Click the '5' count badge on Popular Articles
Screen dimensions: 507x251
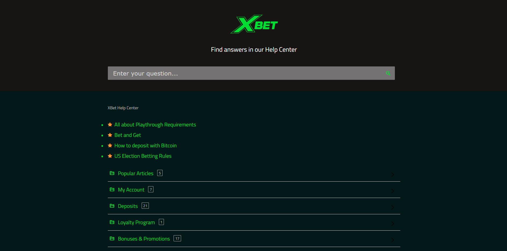[x=160, y=173]
